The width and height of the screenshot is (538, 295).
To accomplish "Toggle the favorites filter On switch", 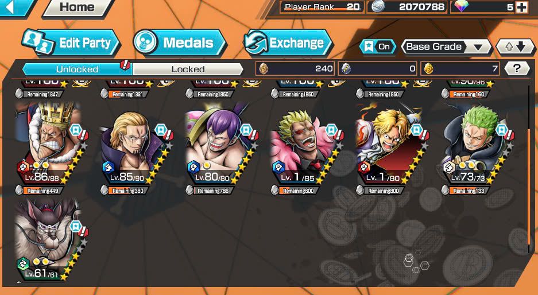I will [x=378, y=46].
